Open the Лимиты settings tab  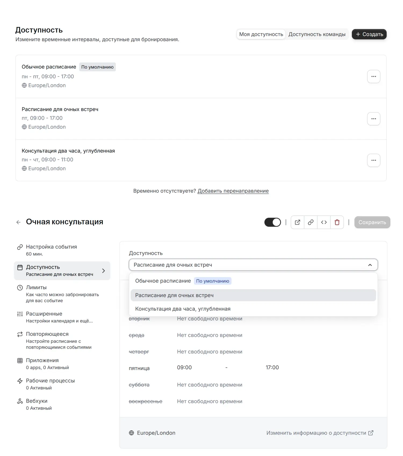point(36,288)
